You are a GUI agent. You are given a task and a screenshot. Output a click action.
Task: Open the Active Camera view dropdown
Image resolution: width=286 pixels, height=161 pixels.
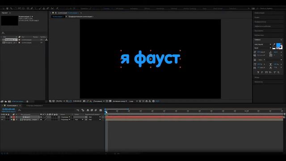coord(120,101)
